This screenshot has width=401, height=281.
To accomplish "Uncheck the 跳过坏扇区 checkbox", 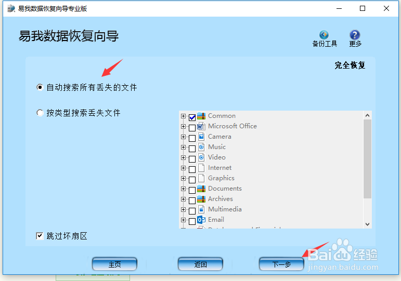I will coord(40,236).
